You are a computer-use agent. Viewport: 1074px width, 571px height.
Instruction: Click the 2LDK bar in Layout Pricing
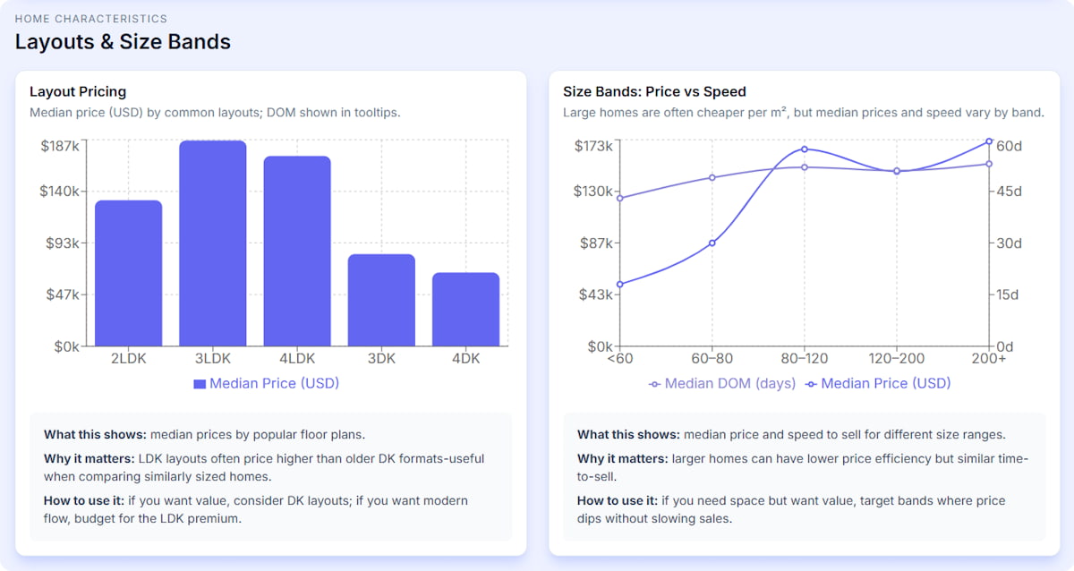[128, 273]
